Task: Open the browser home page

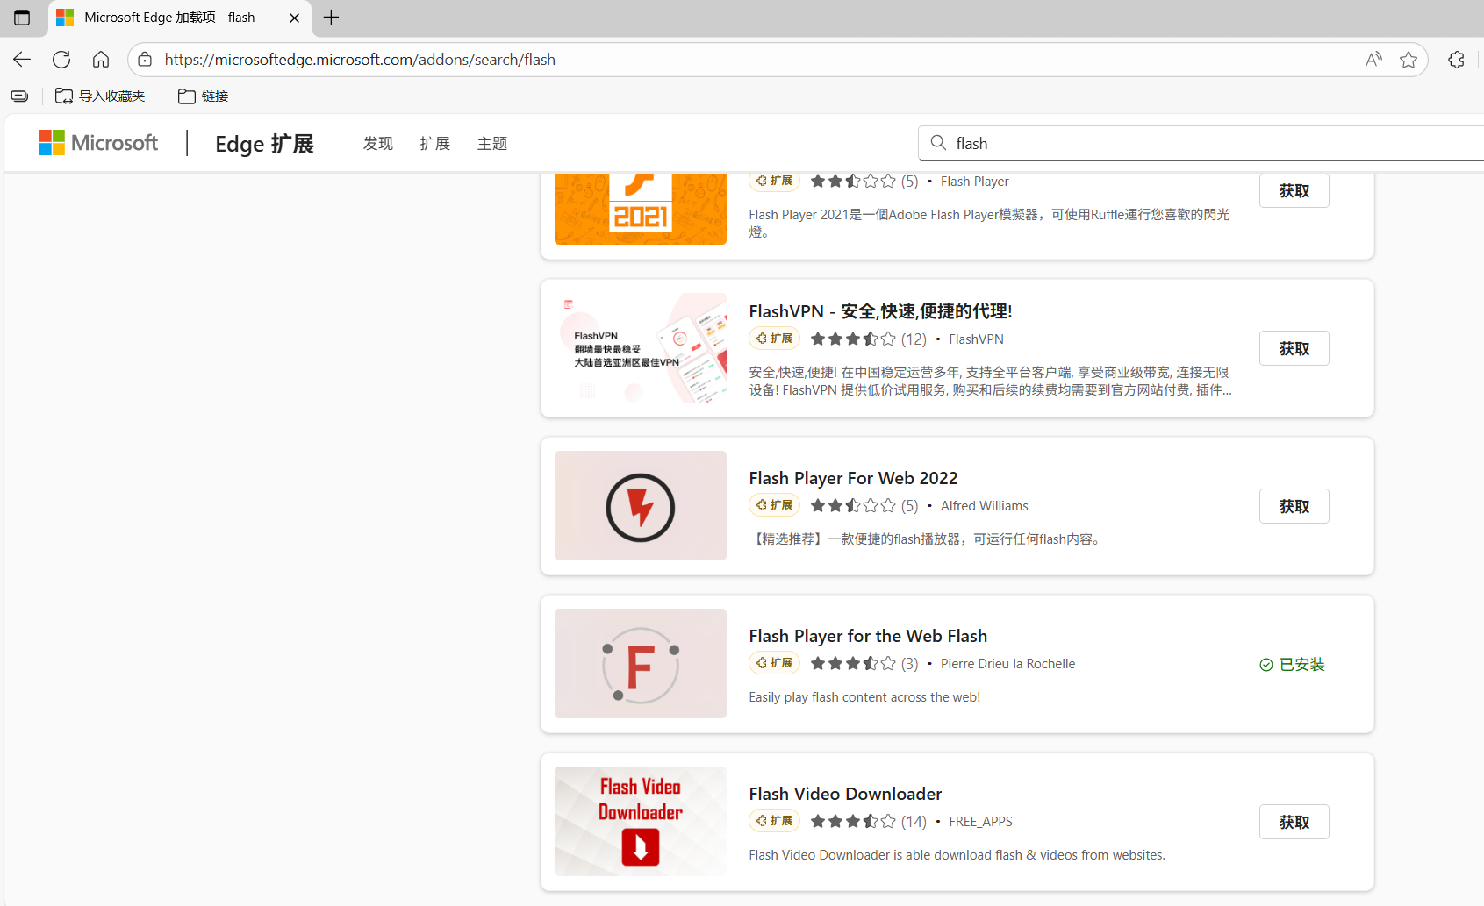Action: point(101,60)
